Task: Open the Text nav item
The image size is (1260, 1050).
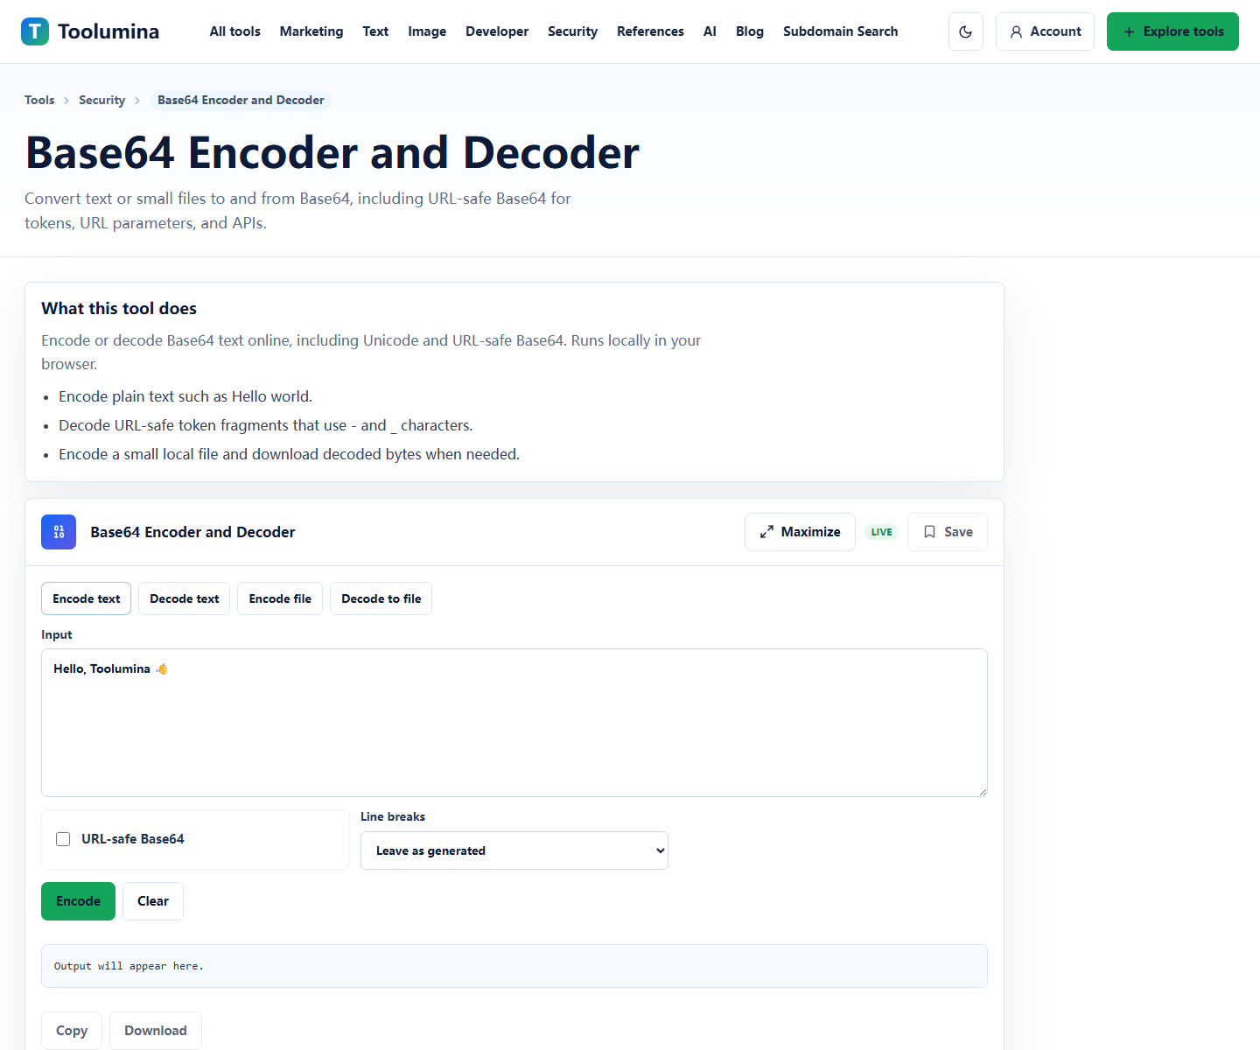Action: point(375,31)
